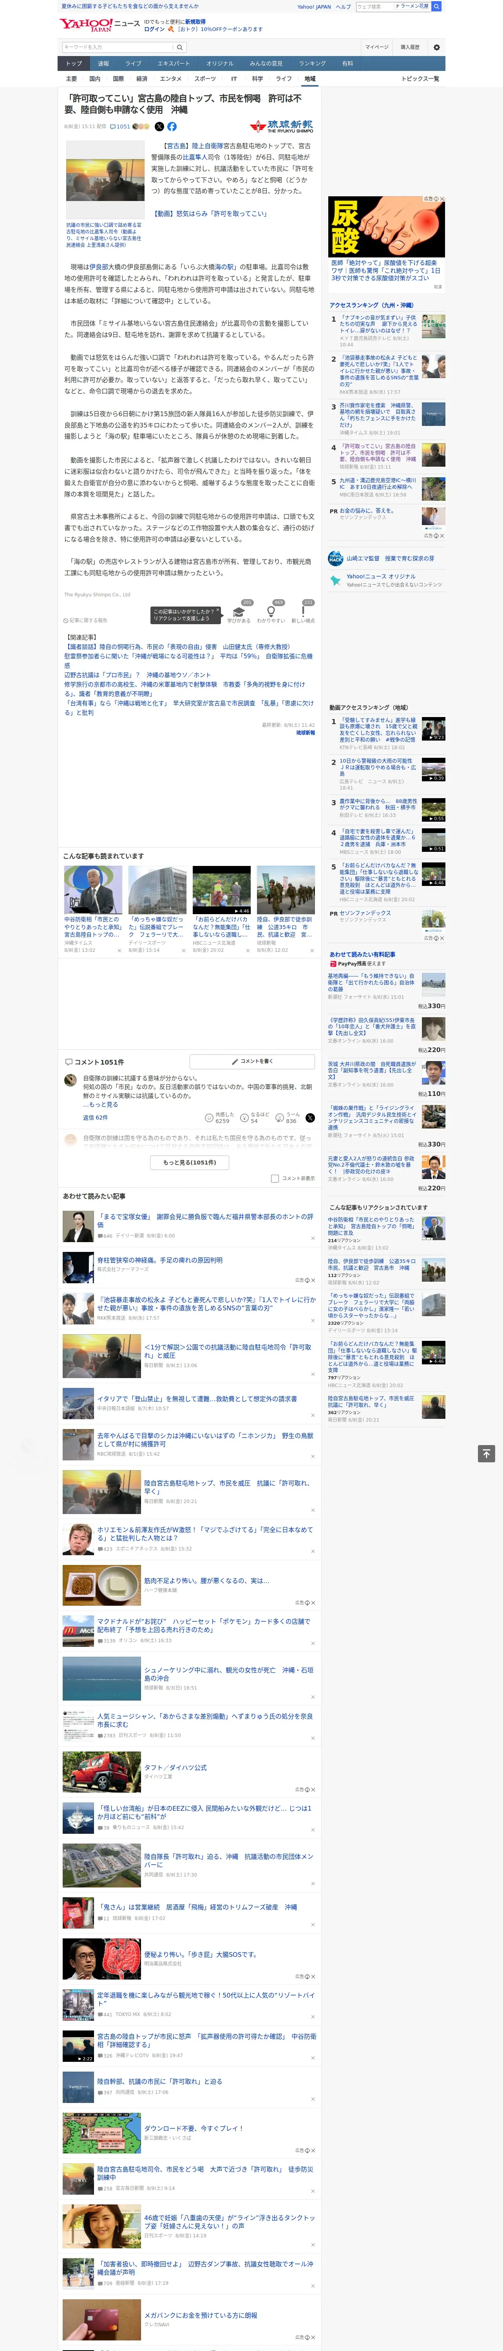Open article シュノーケリング中に溺れ、観光の女性が死亡
This screenshot has width=503, height=2351.
pos(228,1674)
